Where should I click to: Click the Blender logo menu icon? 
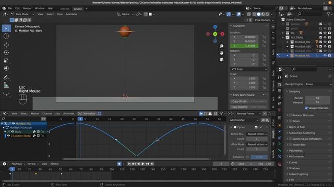(4, 8)
